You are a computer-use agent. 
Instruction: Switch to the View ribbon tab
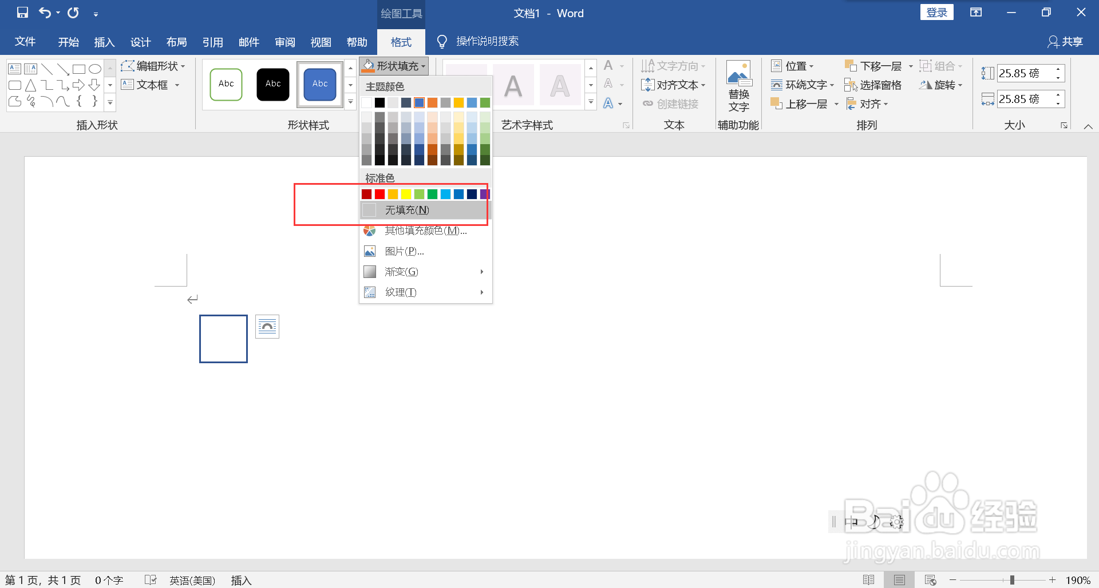321,42
